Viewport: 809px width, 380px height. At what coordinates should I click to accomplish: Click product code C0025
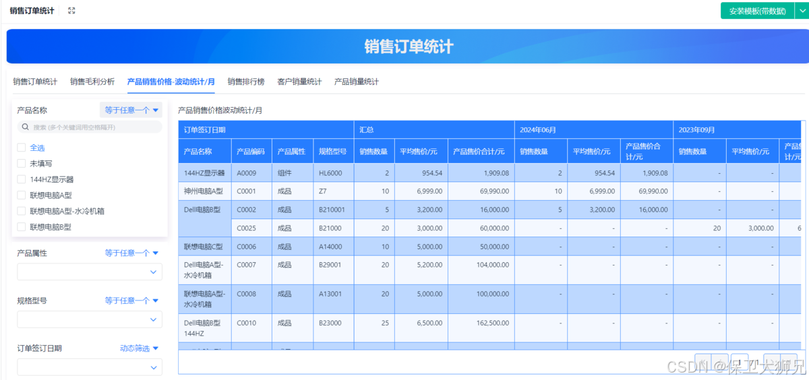pyautogui.click(x=252, y=228)
